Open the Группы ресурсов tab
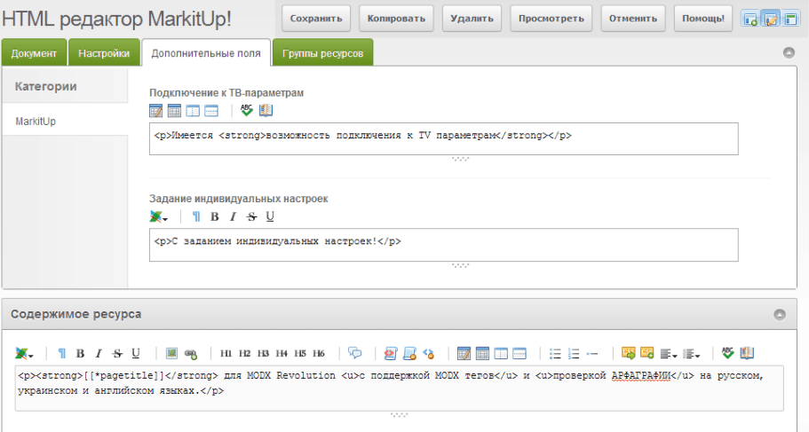809x432 pixels. click(x=322, y=53)
